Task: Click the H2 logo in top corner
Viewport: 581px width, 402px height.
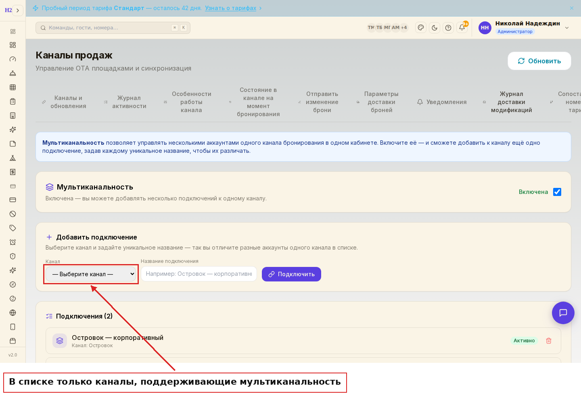Action: pyautogui.click(x=8, y=10)
